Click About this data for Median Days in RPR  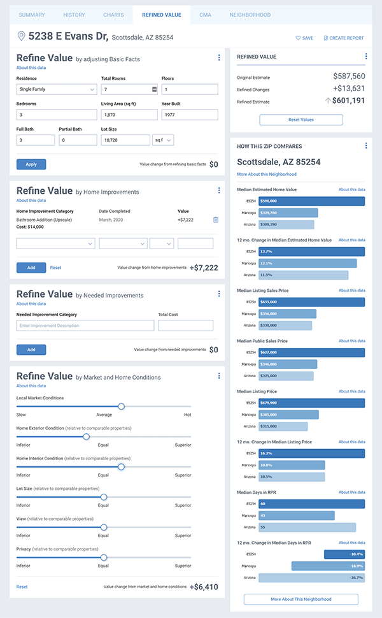click(351, 492)
